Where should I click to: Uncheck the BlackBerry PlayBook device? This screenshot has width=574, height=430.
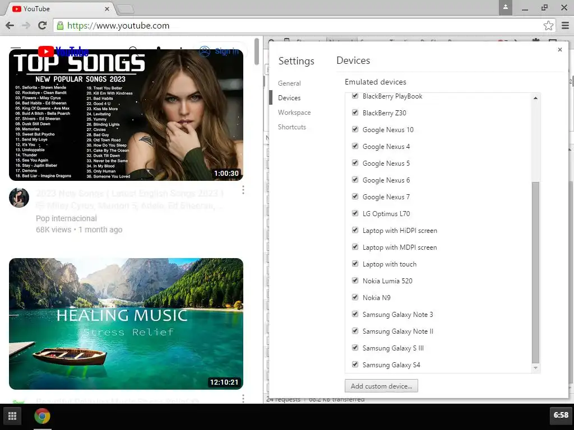click(355, 96)
